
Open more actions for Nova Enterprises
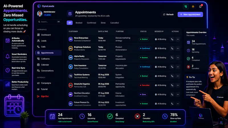178,39
